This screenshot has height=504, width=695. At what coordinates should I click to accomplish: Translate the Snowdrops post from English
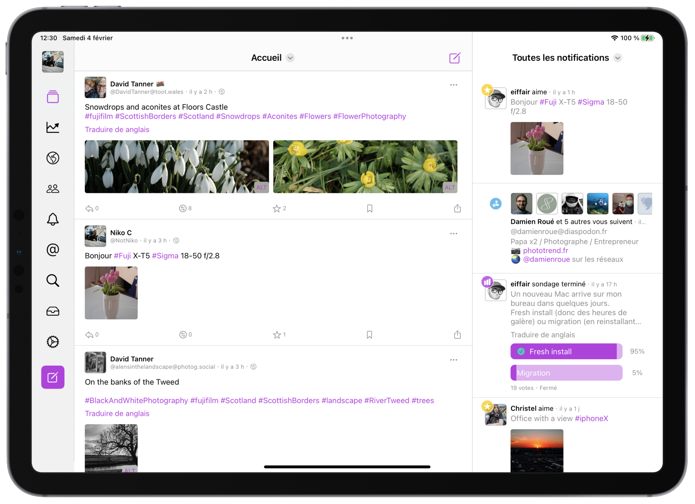(117, 130)
